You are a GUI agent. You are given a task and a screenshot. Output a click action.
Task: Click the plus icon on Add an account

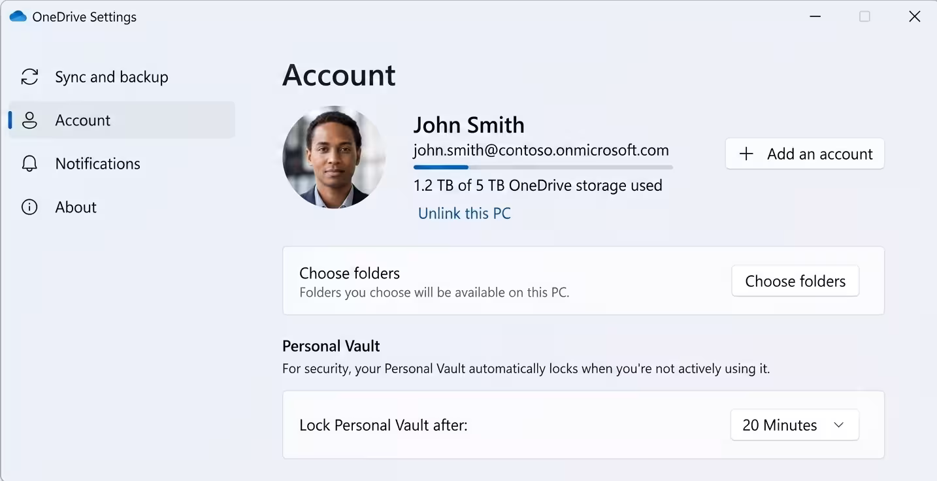tap(746, 154)
